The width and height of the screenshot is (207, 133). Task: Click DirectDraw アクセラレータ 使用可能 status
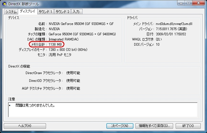(x=73, y=73)
